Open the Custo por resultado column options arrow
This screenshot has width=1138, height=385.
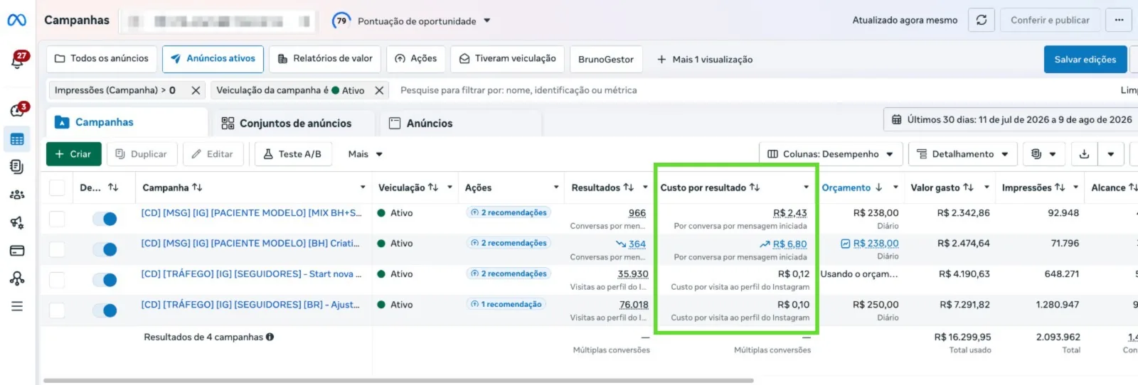(806, 188)
